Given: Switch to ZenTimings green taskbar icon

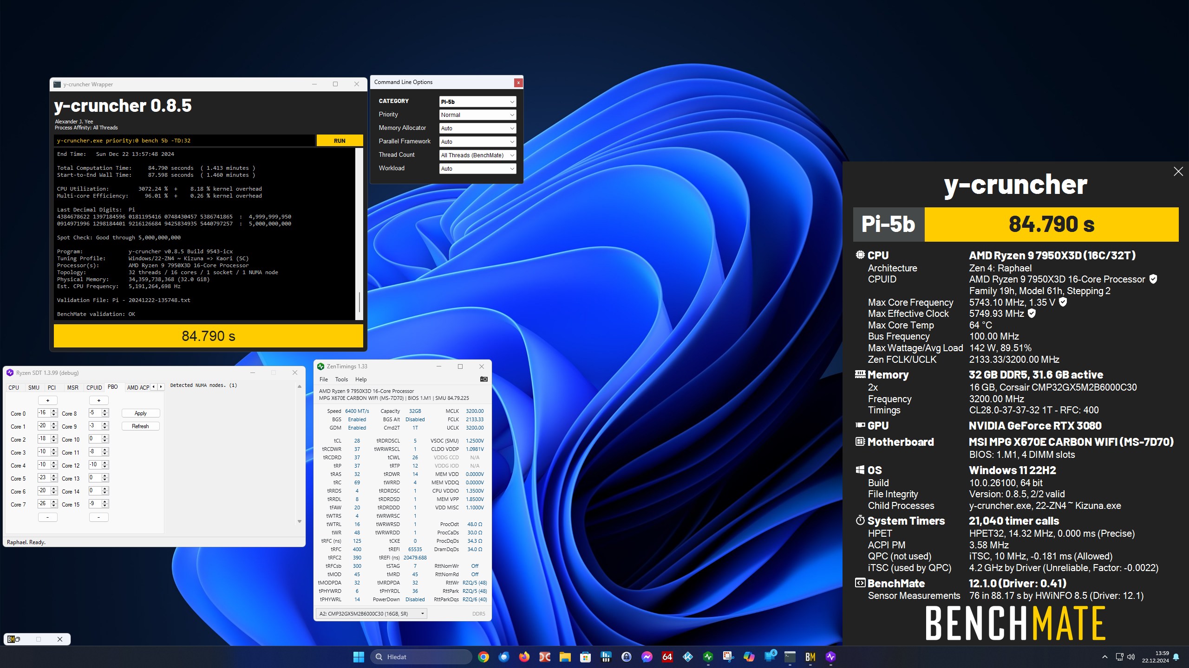Looking at the screenshot, I should coord(708,657).
